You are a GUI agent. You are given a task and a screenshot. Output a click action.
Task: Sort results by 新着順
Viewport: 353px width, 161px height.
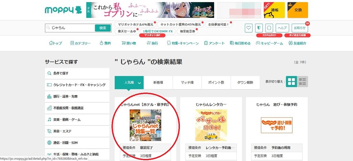click(x=158, y=82)
